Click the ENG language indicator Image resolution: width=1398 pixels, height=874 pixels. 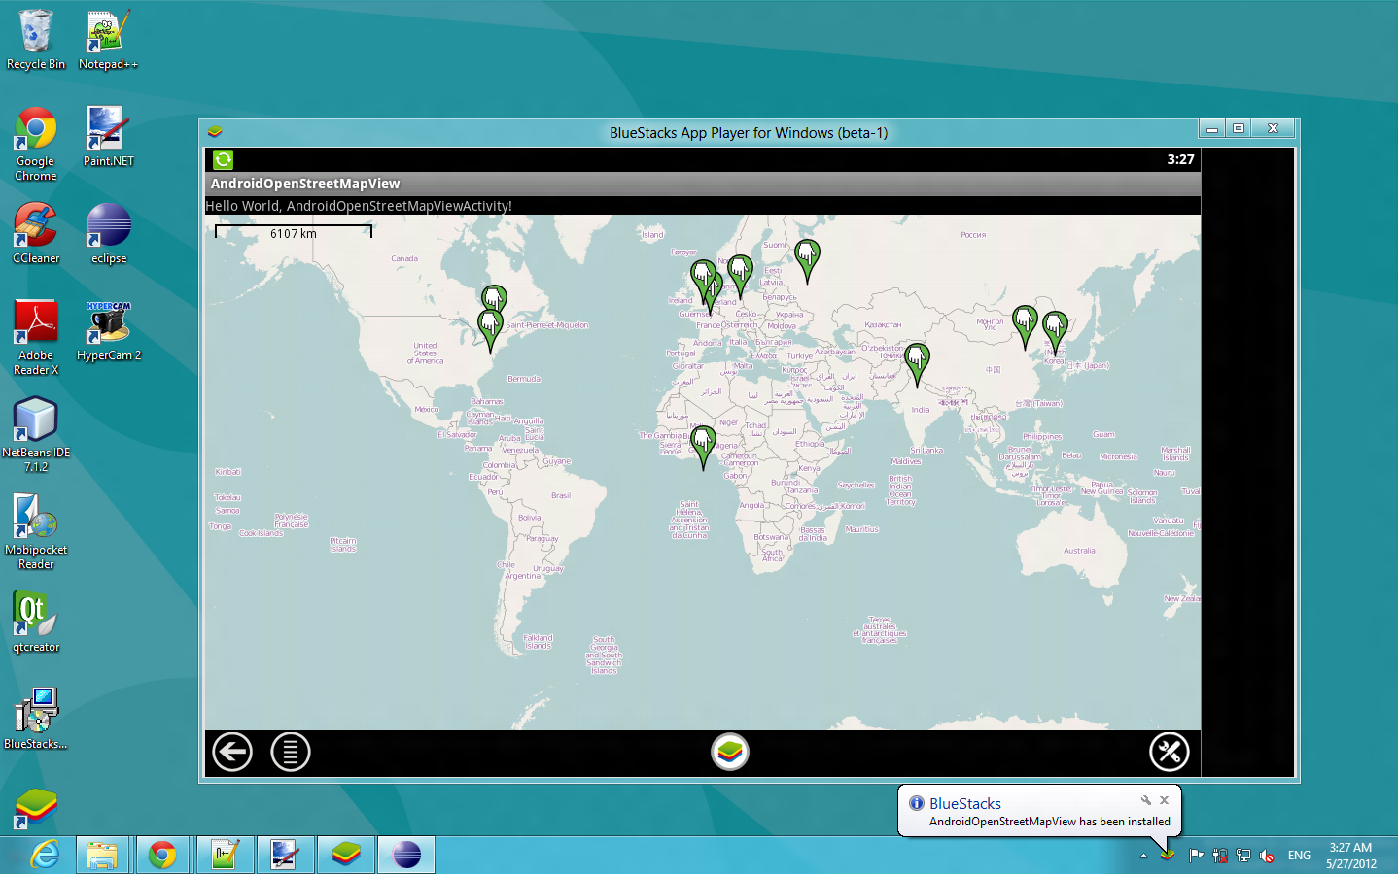point(1299,856)
